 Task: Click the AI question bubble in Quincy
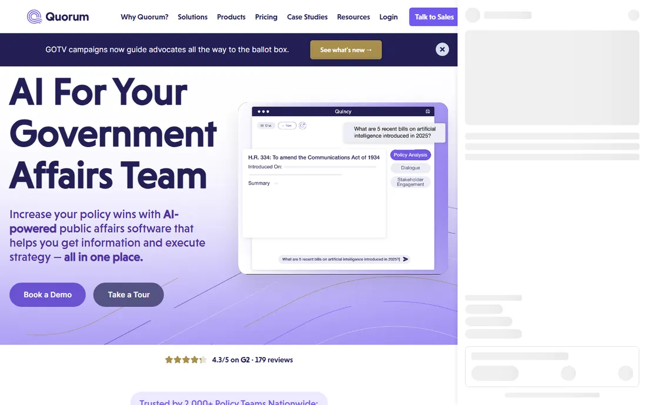(x=395, y=132)
